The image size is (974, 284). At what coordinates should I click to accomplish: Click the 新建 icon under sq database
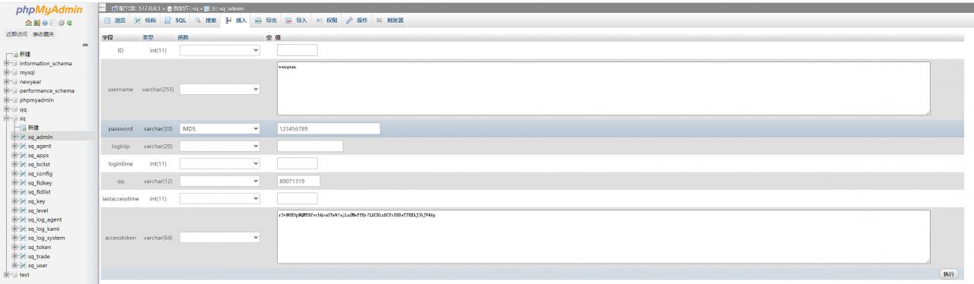click(x=22, y=128)
